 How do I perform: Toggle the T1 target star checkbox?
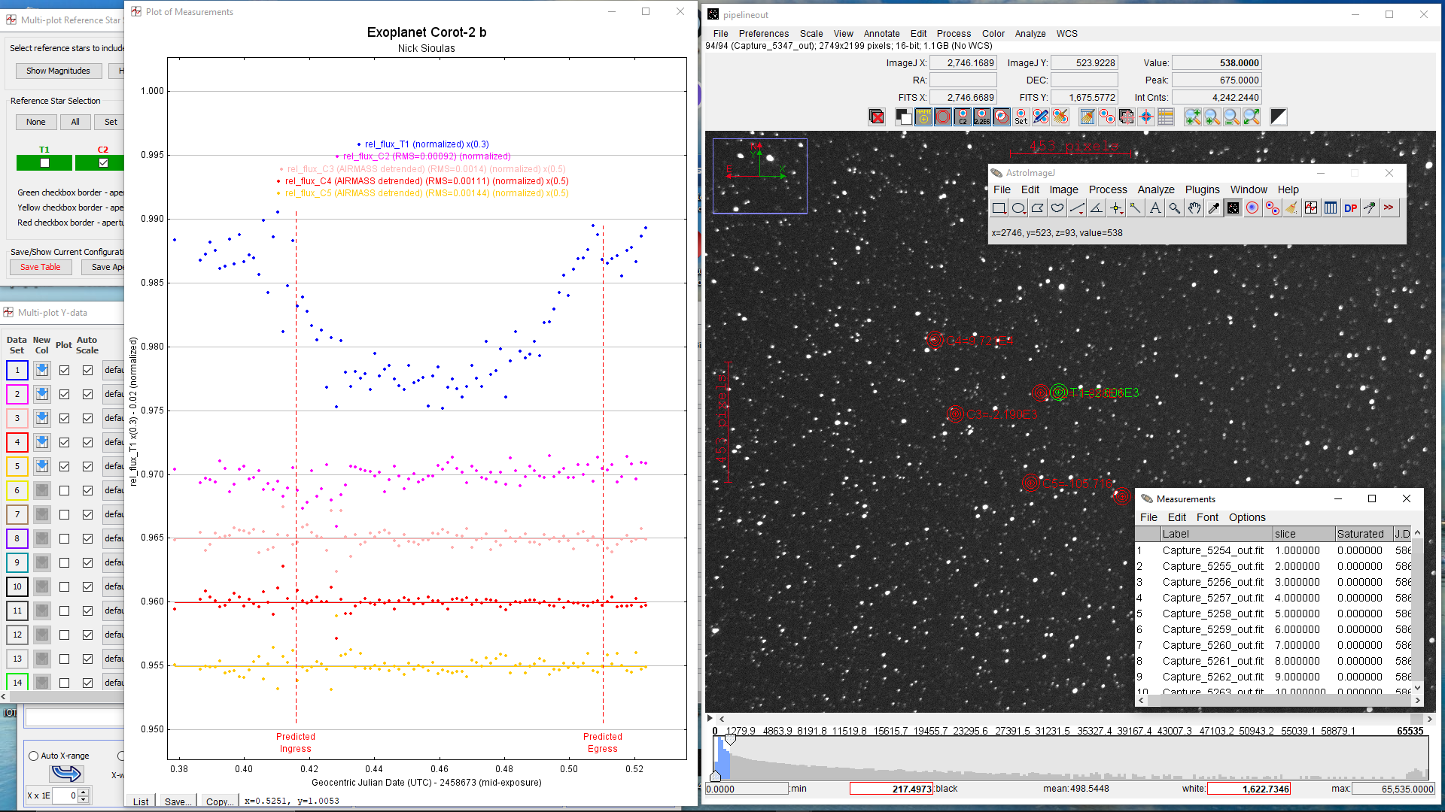point(44,162)
